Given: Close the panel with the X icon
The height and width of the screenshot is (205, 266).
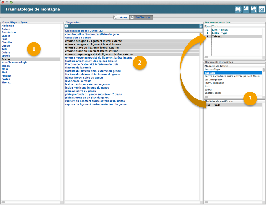Looking at the screenshot, I should pyautogui.click(x=262, y=9).
